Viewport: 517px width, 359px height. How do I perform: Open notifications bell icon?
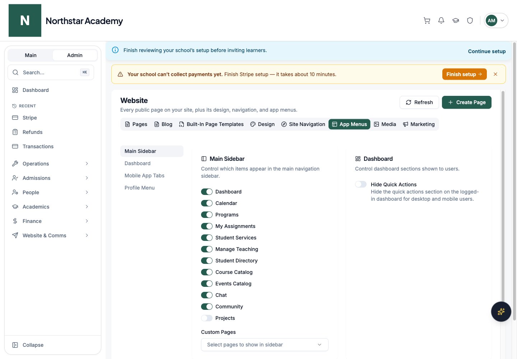coord(441,20)
